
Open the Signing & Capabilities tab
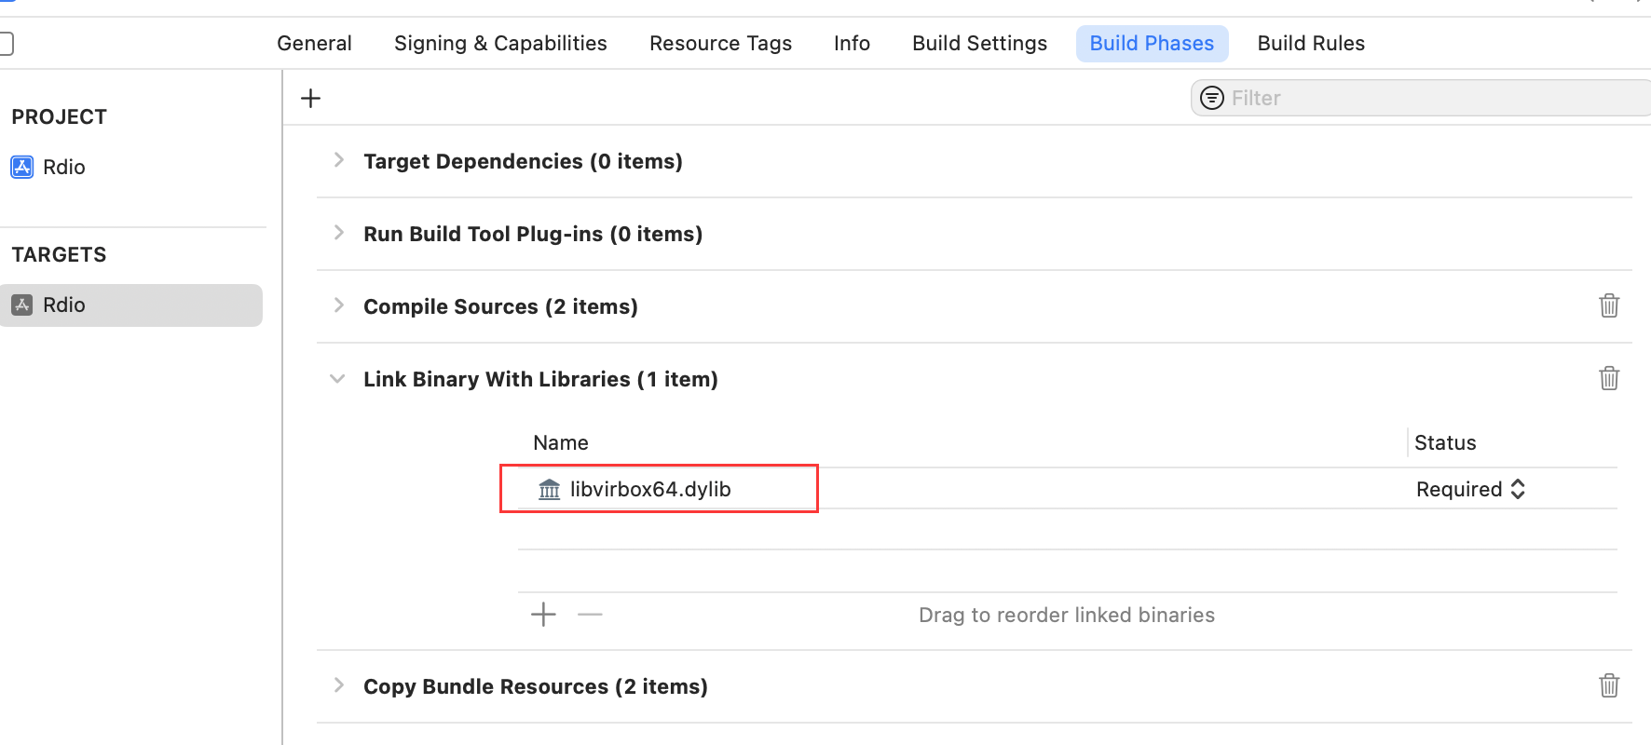(x=500, y=44)
